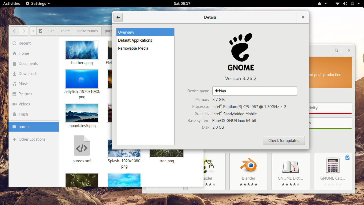Image resolution: width=364 pixels, height=205 pixels.
Task: Open Recent in Files sidebar
Action: pos(34,43)
